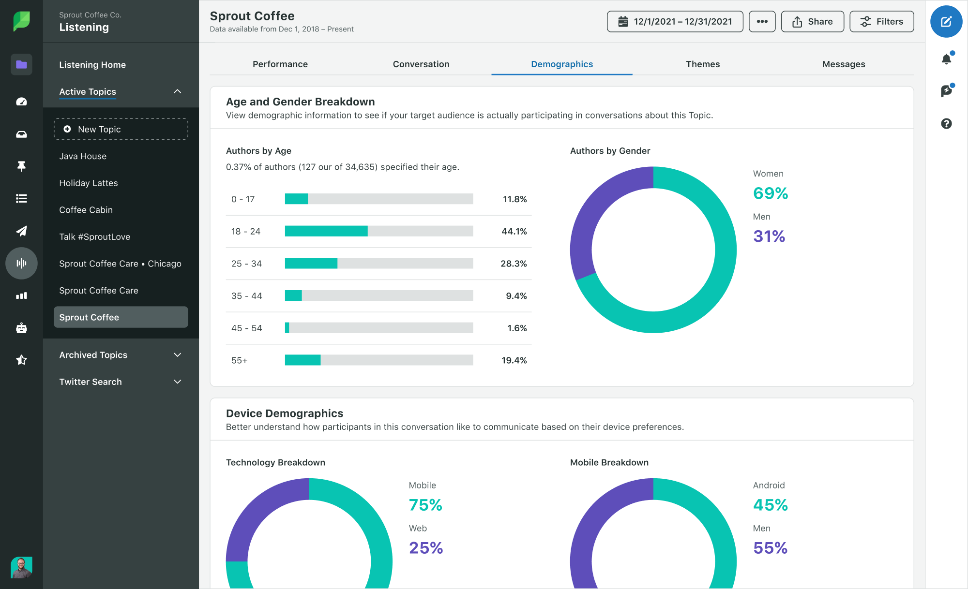Click the Share button in toolbar
Viewport: 968px width, 589px height.
tap(813, 21)
